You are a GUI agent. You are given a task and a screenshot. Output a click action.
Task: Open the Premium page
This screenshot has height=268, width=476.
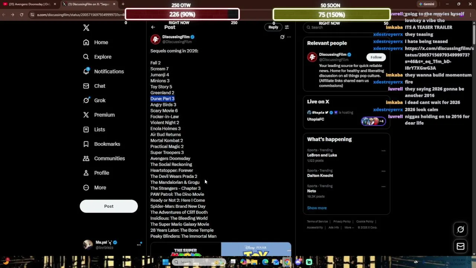point(99,115)
